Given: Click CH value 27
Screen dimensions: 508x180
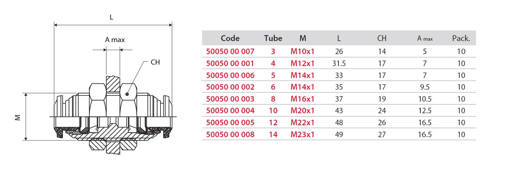Looking at the screenshot, I should 382,135.
